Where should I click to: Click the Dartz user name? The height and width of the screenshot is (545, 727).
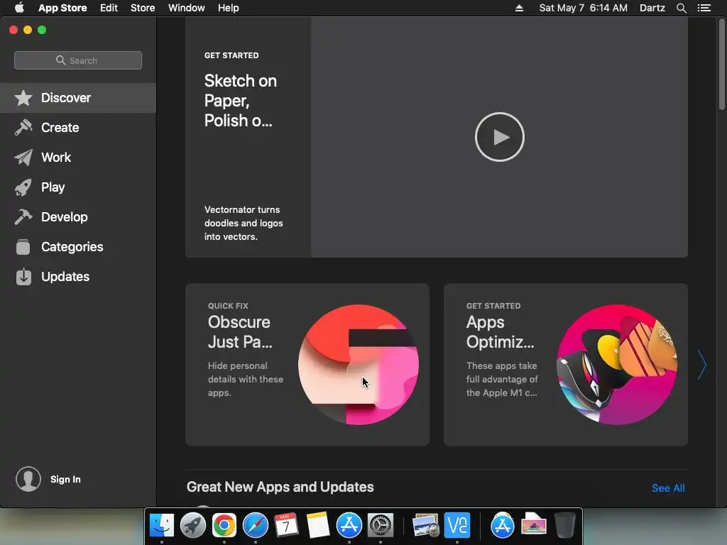point(652,8)
